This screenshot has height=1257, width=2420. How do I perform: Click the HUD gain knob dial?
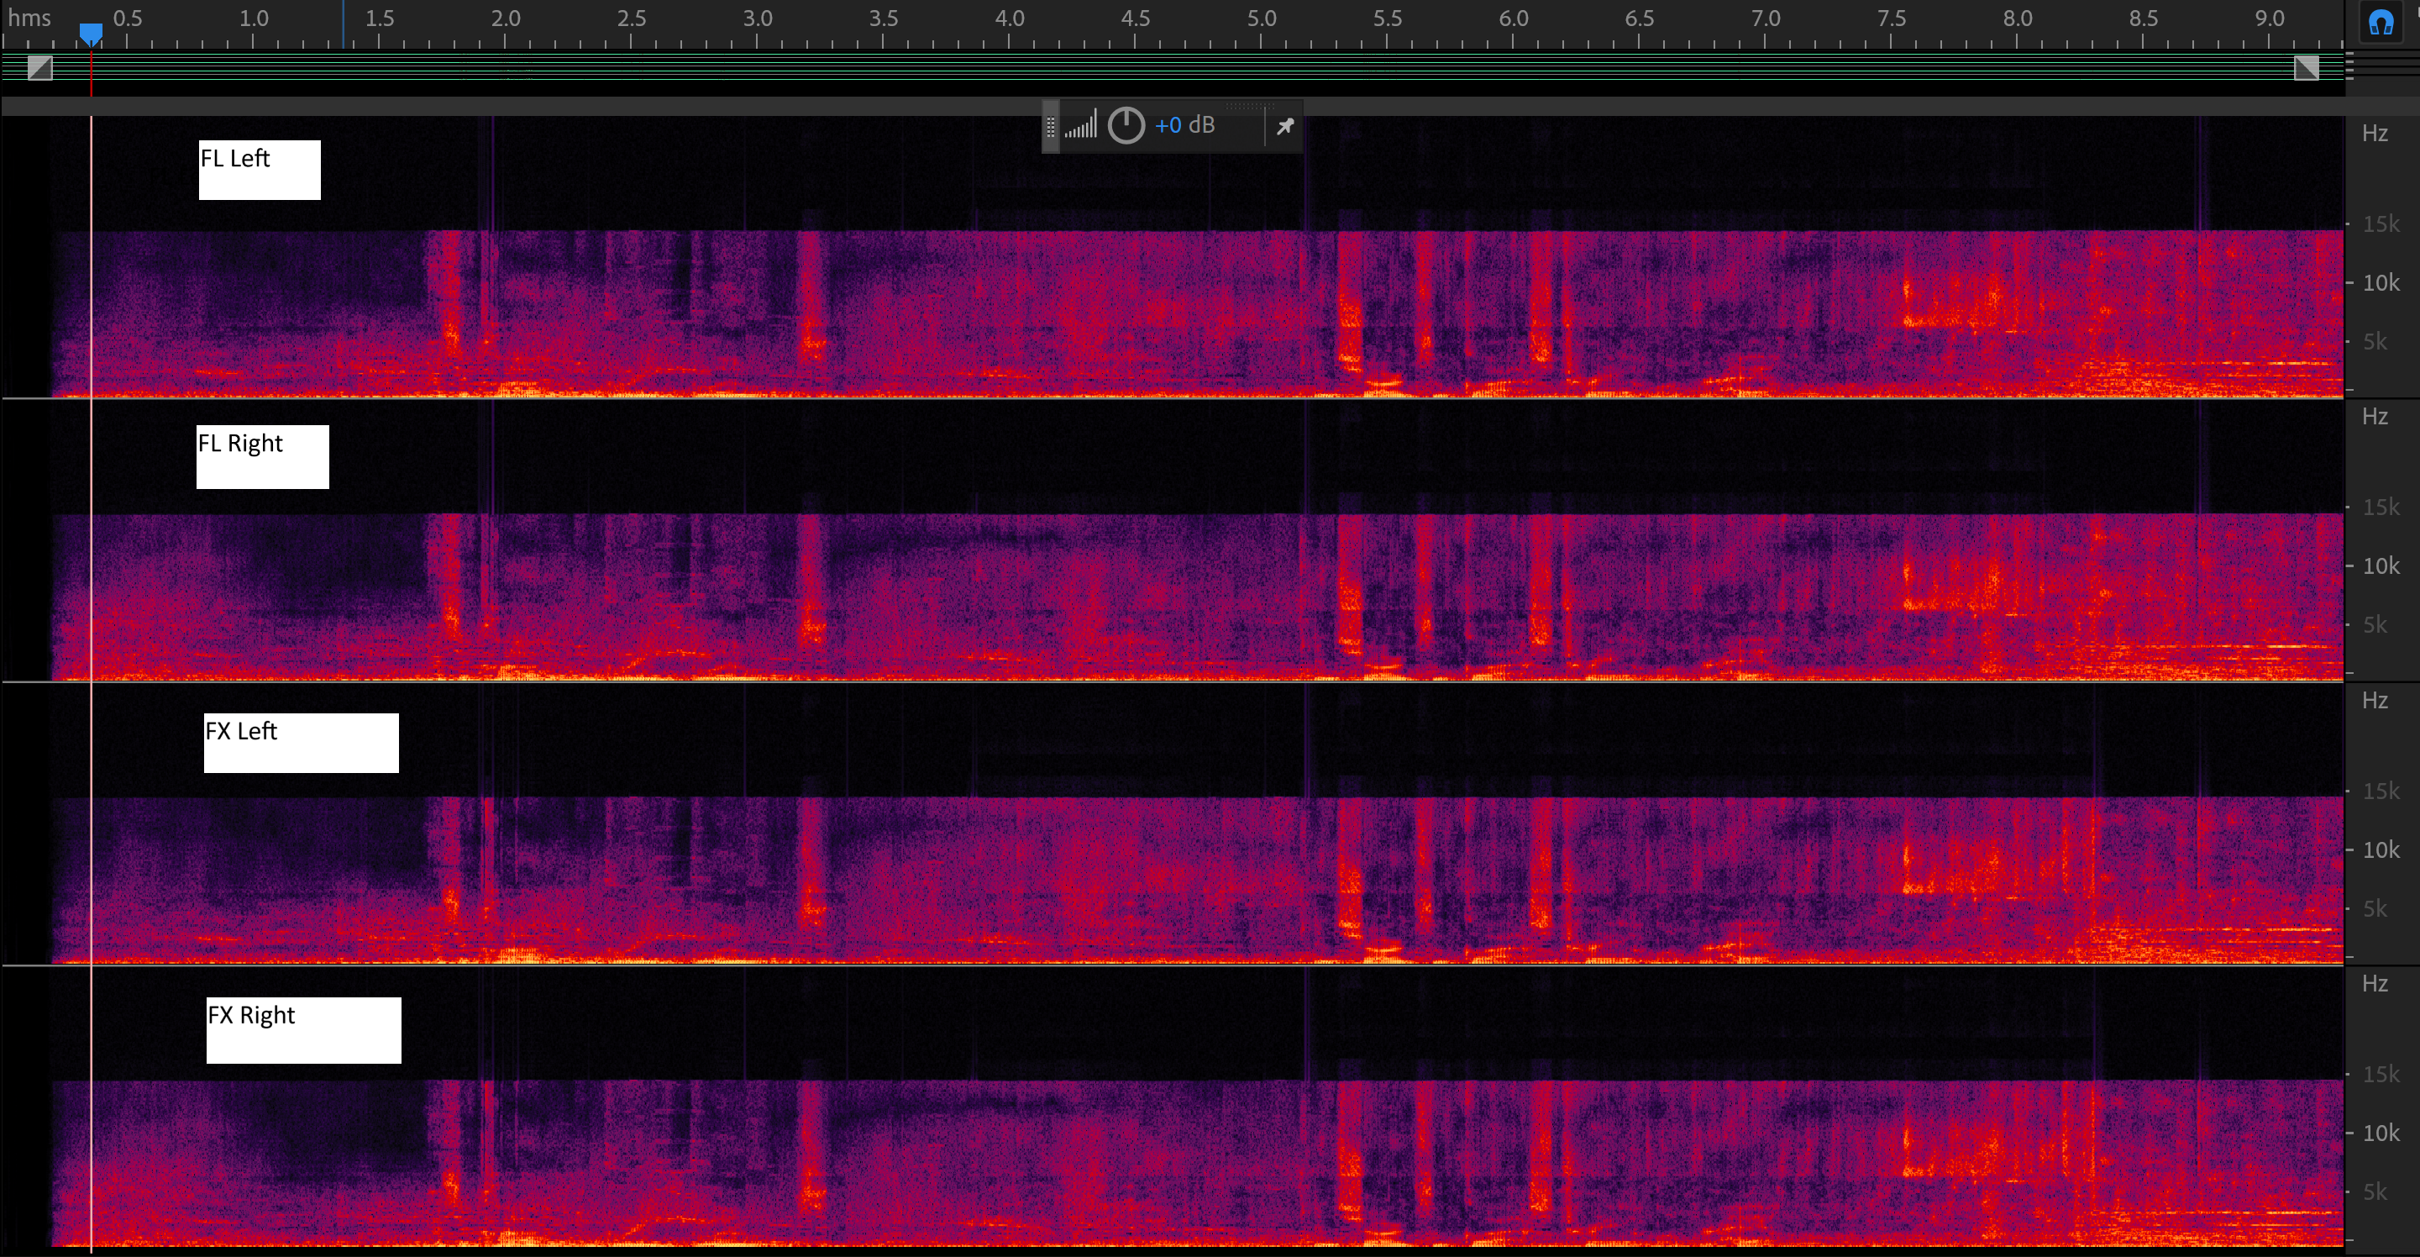click(x=1126, y=125)
